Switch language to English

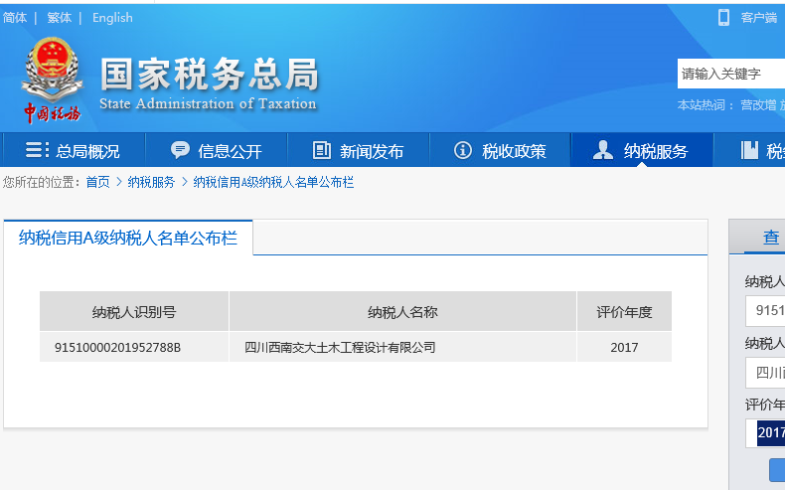click(112, 18)
